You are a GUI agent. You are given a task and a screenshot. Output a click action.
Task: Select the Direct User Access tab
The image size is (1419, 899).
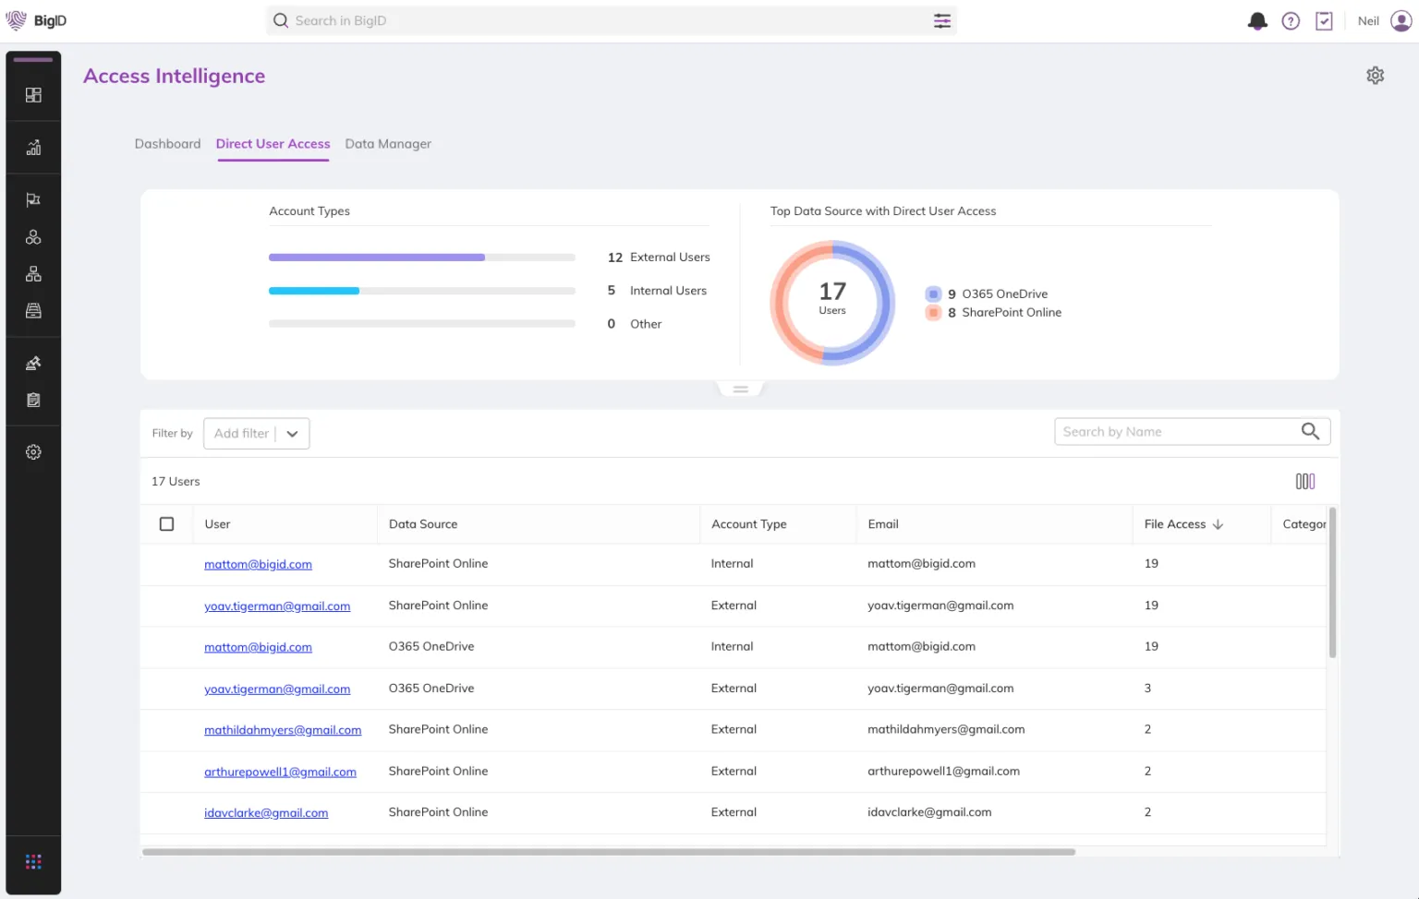pos(273,144)
